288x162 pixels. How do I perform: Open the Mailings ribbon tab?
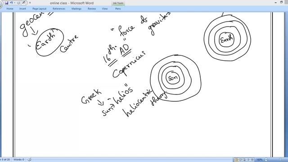(76, 9)
